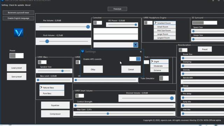Click the Bandwidth slider track
224x126 pixels.
coord(202,82)
